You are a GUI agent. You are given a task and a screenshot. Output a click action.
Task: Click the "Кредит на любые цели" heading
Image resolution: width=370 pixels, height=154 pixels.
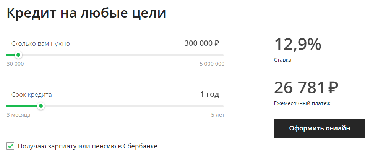click(86, 14)
